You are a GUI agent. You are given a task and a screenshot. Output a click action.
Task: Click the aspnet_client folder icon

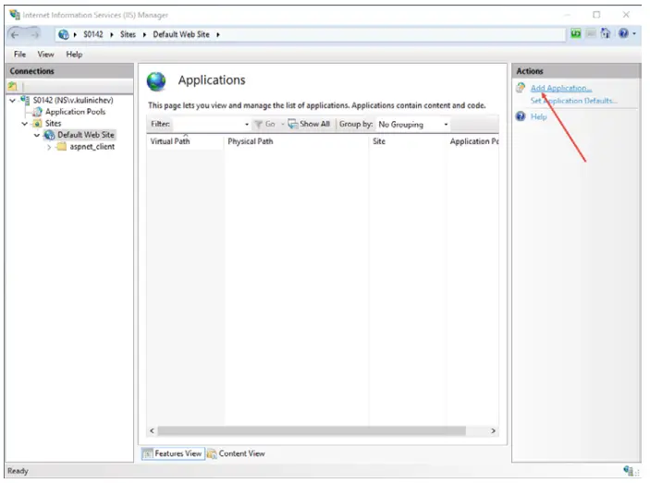pyautogui.click(x=61, y=147)
